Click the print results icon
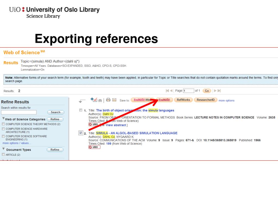This screenshot has height=208, width=278. coord(108,100)
